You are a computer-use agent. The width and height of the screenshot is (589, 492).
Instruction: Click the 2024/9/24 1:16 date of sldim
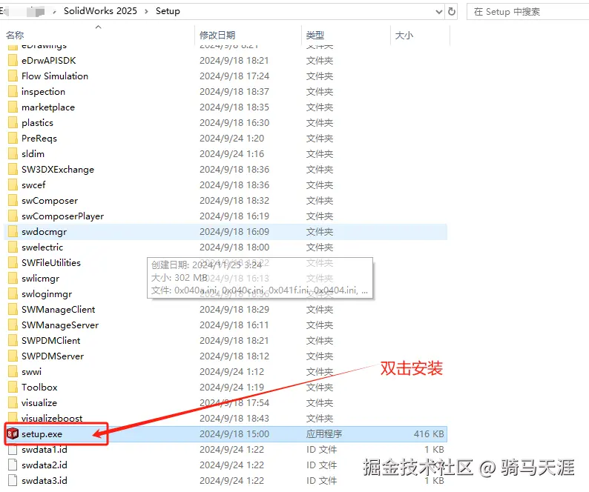[x=231, y=154]
